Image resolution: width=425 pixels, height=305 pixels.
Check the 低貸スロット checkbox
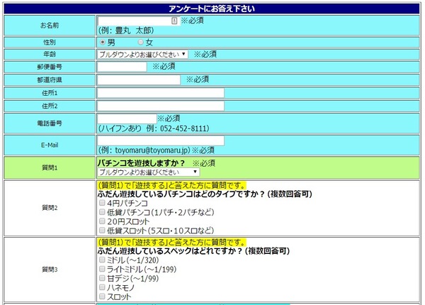tap(102, 230)
